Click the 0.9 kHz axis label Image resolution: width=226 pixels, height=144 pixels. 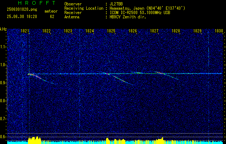tap(3, 83)
